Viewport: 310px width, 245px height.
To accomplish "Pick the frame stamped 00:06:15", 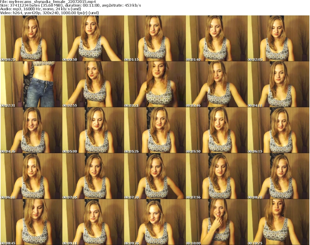I will point(279,130).
